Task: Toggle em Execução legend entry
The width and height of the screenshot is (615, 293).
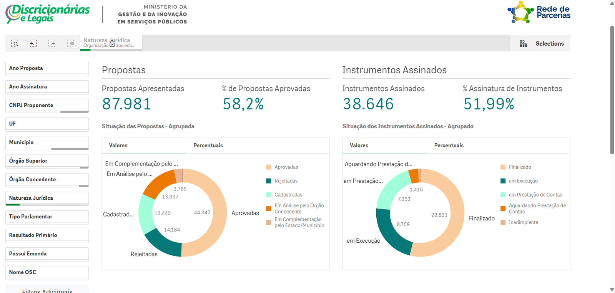Action: pyautogui.click(x=523, y=181)
